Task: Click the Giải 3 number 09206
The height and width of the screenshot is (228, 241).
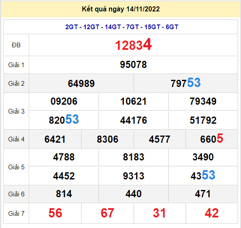Action: [64, 101]
